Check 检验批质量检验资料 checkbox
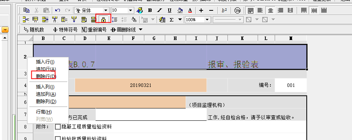Viewport: 352px width, 140px height. [58, 138]
